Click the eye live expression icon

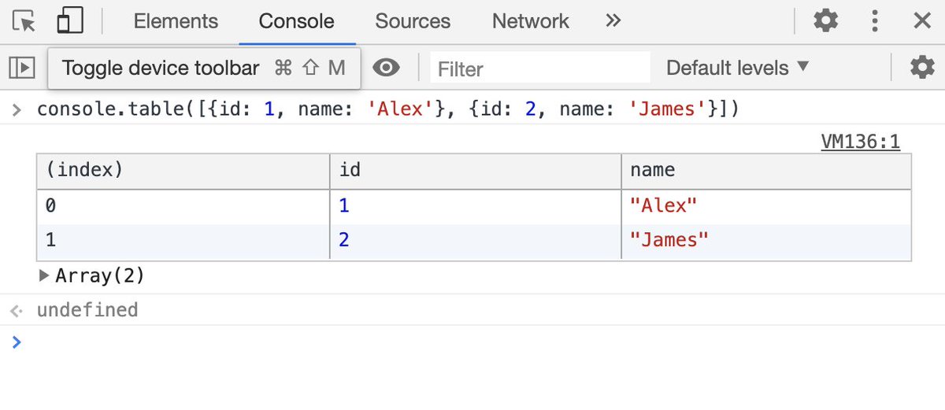(385, 68)
